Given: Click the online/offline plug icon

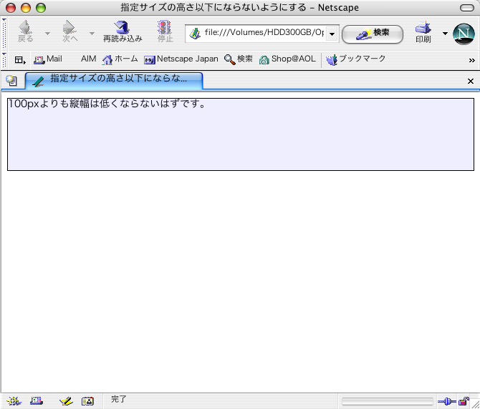Looking at the screenshot, I should [x=447, y=401].
